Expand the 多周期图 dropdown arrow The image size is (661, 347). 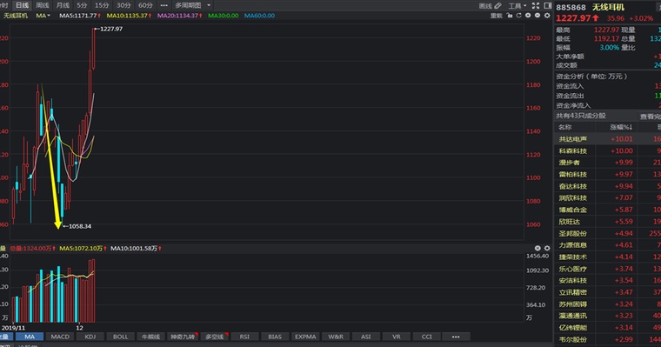pos(209,5)
